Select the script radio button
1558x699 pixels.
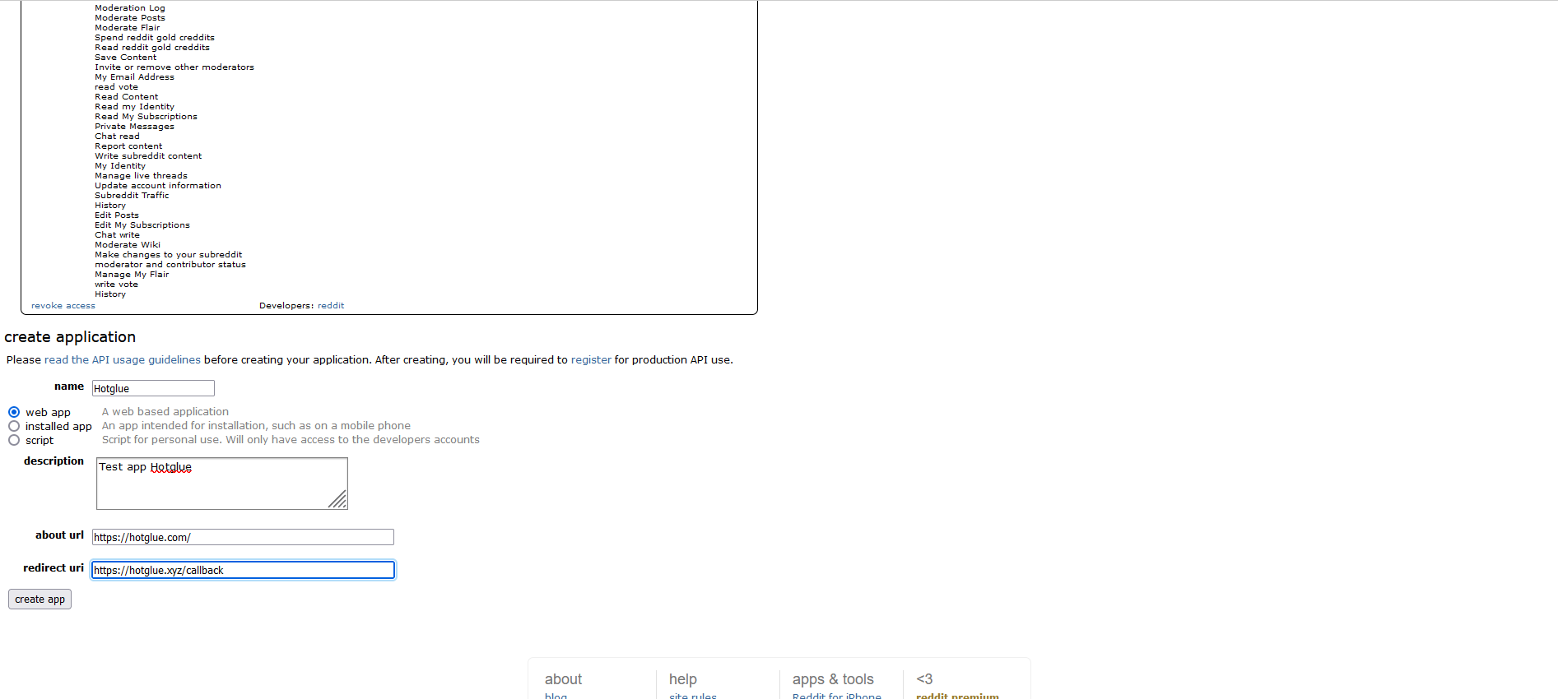tap(14, 440)
